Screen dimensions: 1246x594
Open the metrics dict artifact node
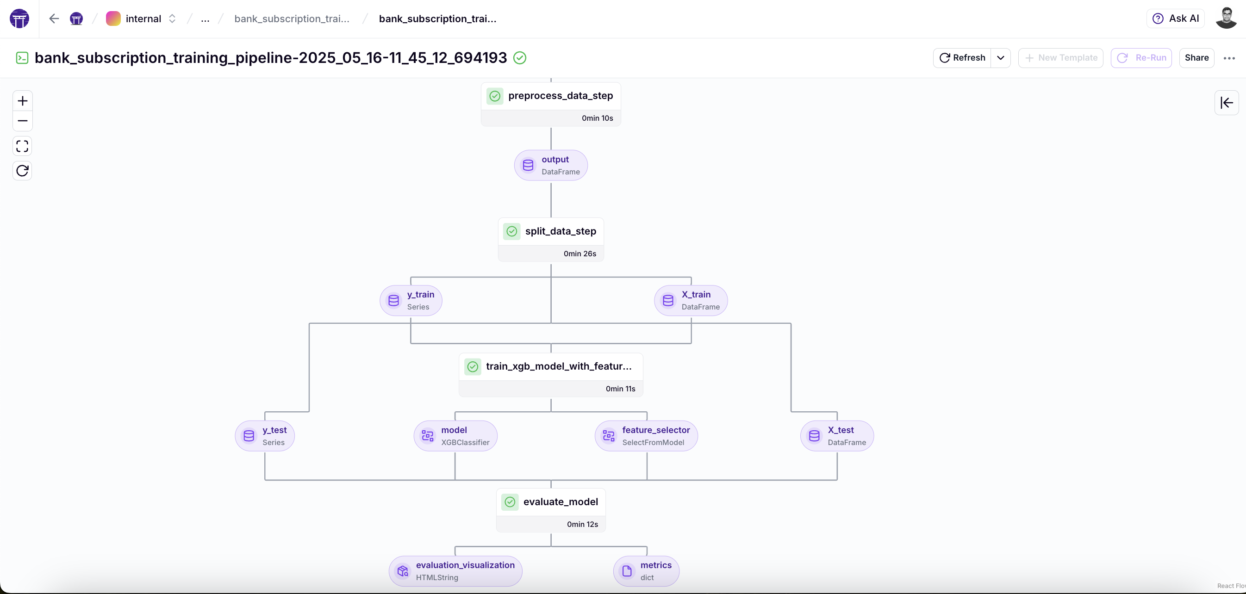click(x=646, y=571)
